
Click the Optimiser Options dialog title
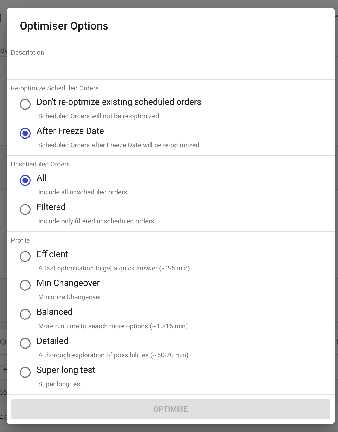click(x=64, y=26)
